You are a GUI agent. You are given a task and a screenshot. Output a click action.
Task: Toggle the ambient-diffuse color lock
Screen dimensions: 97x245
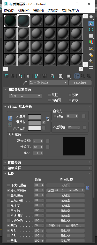10,118
